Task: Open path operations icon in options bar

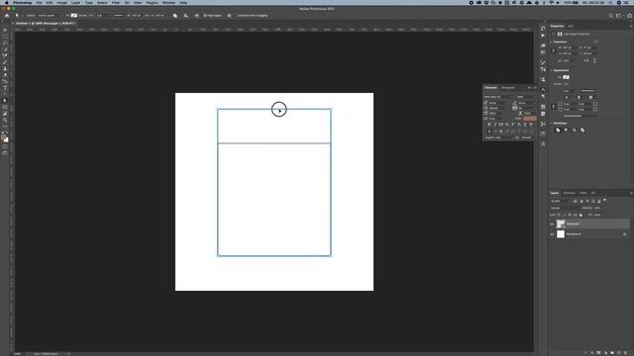Action: point(175,16)
